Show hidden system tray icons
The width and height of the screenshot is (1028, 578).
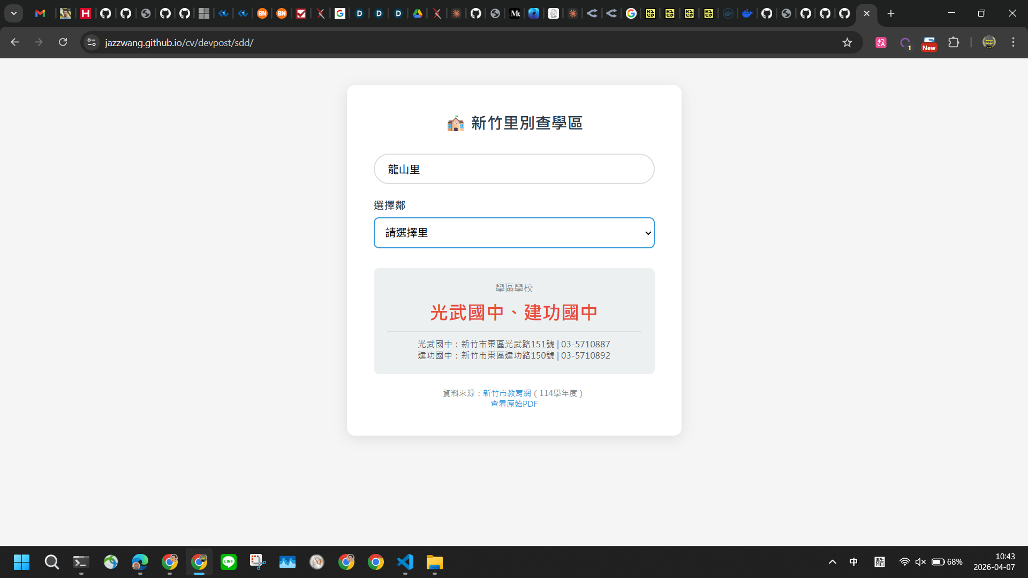[832, 562]
